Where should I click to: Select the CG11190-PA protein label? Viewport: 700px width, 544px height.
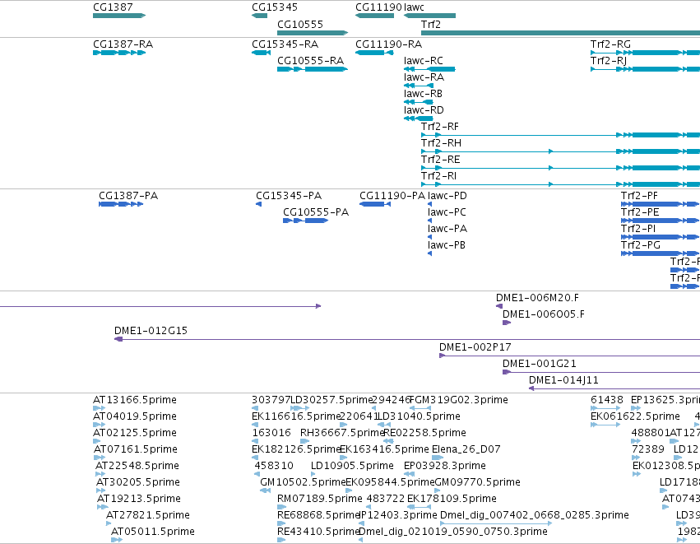point(392,196)
